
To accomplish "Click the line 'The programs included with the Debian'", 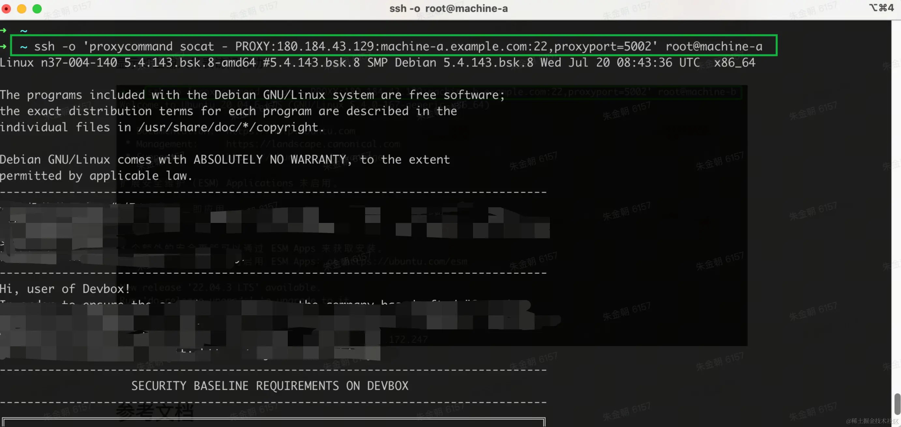I will tap(253, 95).
